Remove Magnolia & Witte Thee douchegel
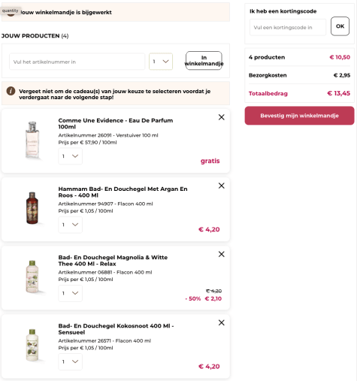 (x=221, y=254)
